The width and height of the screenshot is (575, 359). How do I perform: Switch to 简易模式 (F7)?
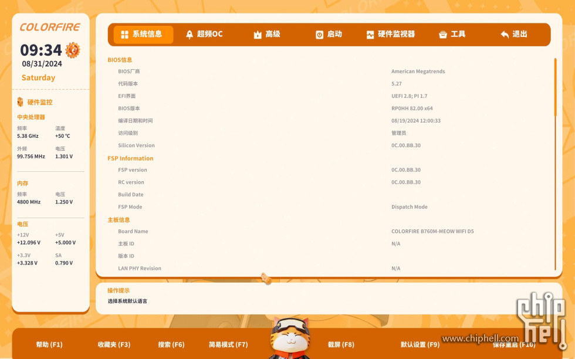tap(228, 345)
